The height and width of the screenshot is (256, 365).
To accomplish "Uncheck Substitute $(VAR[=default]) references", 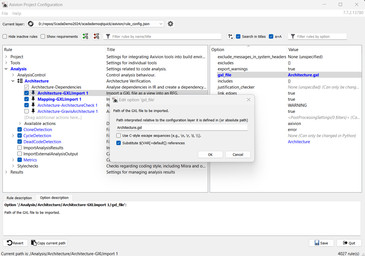I will 119,143.
